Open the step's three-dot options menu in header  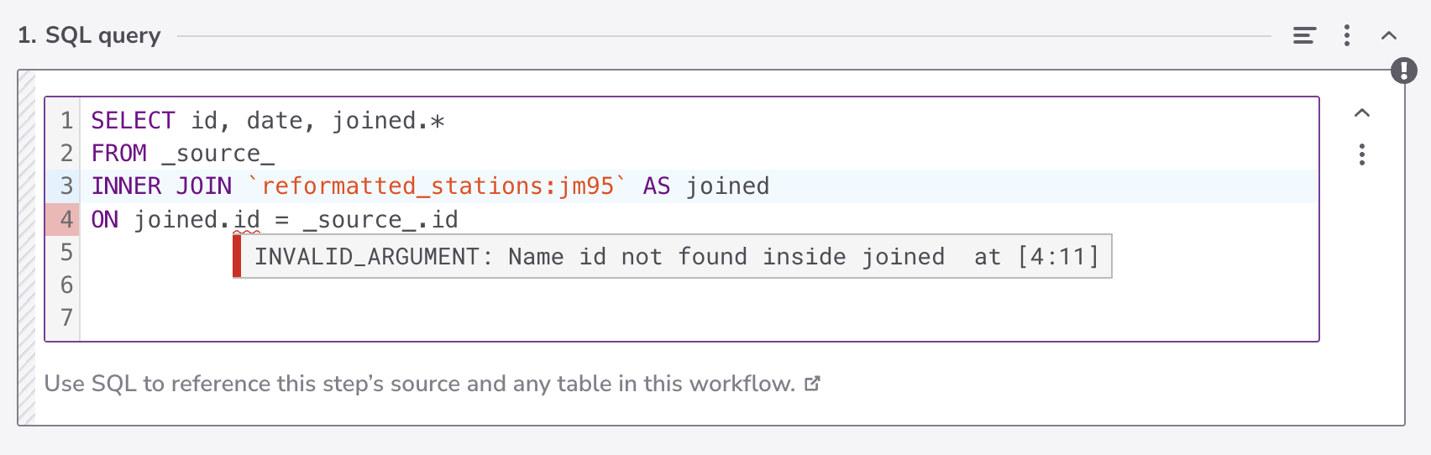tap(1346, 35)
